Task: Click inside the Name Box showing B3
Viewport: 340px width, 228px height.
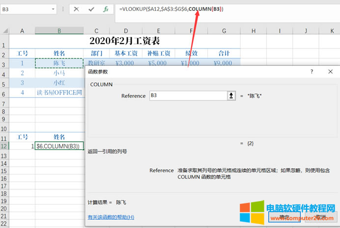Action: click(25, 9)
